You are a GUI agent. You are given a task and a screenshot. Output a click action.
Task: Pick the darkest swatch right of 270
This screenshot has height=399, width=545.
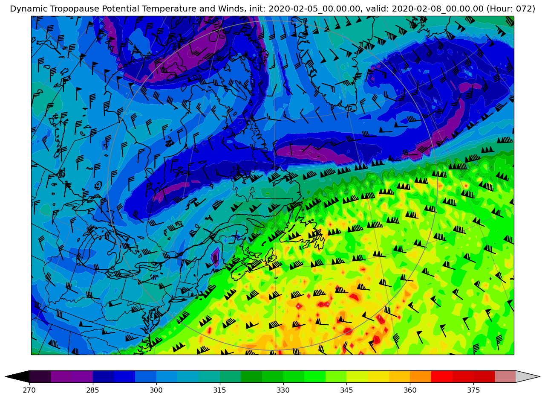pos(40,376)
